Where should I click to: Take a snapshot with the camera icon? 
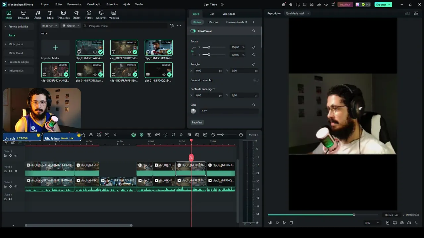pyautogui.click(x=402, y=223)
